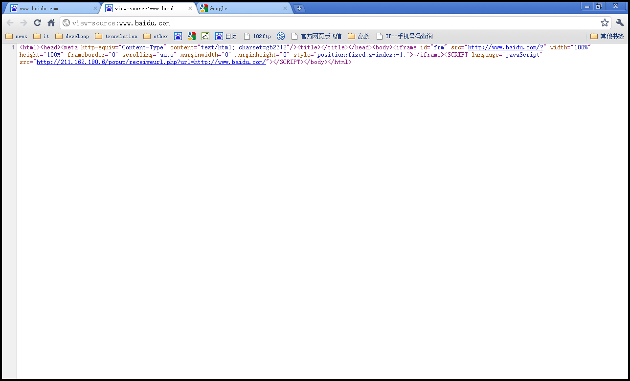Open the blue S circle bookmark icon
630x381 pixels.
[281, 36]
